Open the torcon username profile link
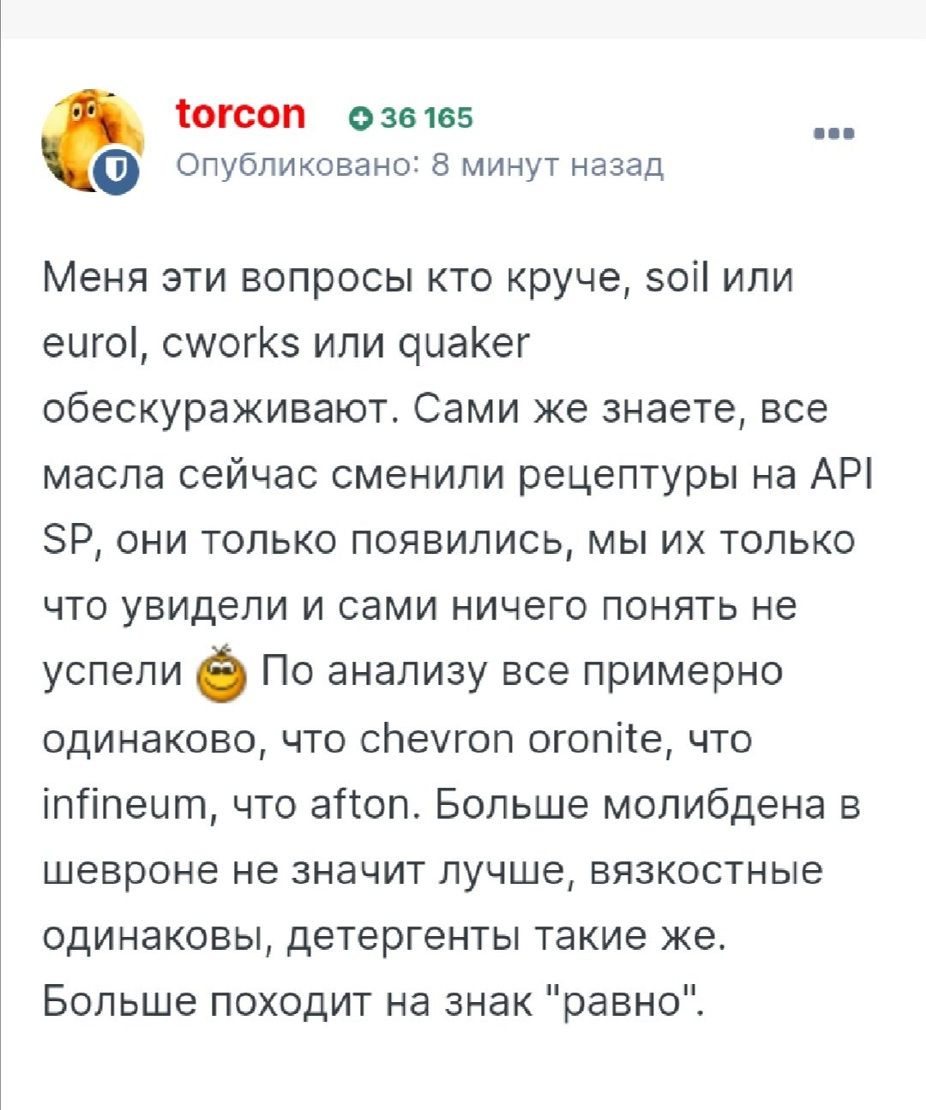Image resolution: width=926 pixels, height=1110 pixels. pyautogui.click(x=241, y=114)
